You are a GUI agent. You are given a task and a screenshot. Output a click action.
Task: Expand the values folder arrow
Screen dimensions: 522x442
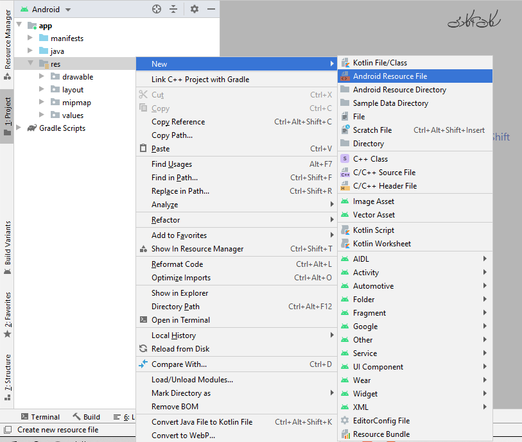coord(41,115)
